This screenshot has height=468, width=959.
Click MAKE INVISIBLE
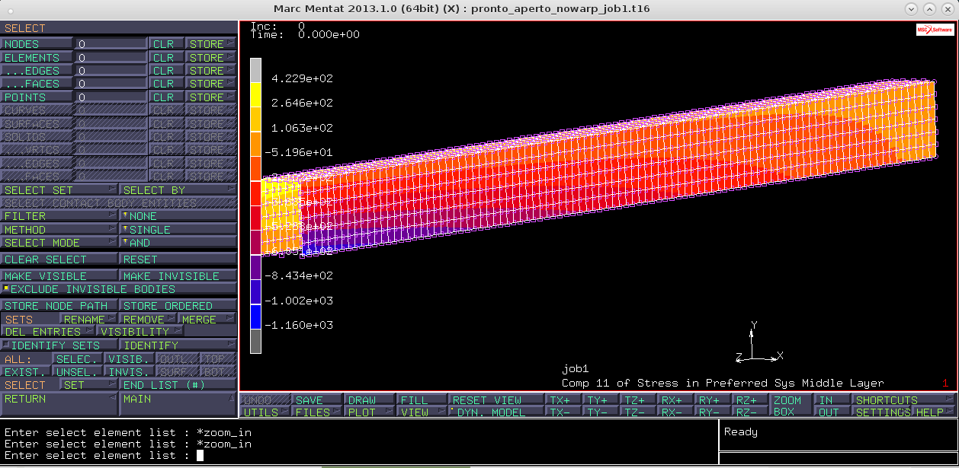pos(178,276)
